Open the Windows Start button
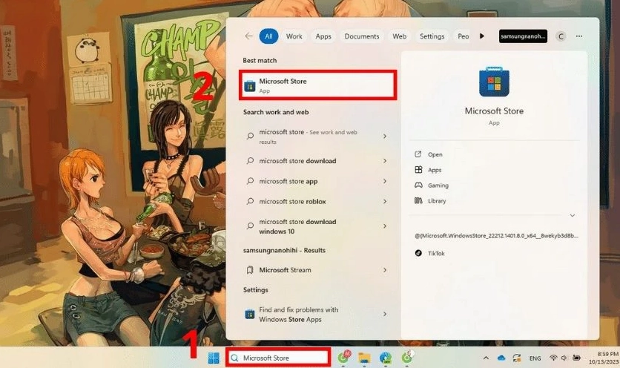The height and width of the screenshot is (368, 620). [x=214, y=358]
